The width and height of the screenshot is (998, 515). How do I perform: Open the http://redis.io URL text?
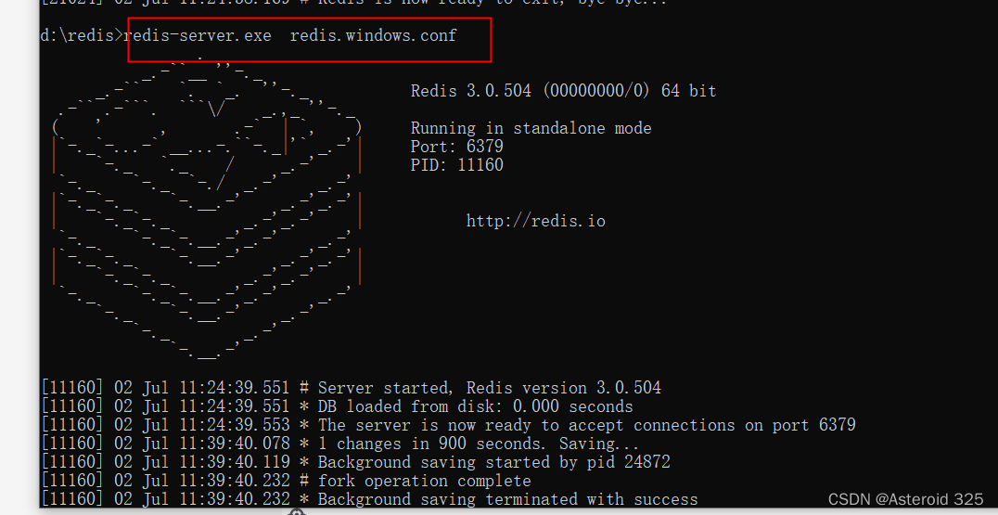point(536,221)
